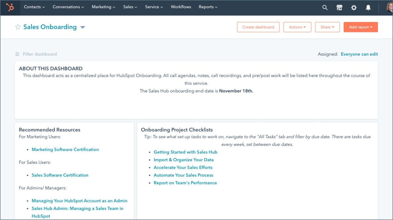Click the For Sales Users: label

[x=35, y=162]
